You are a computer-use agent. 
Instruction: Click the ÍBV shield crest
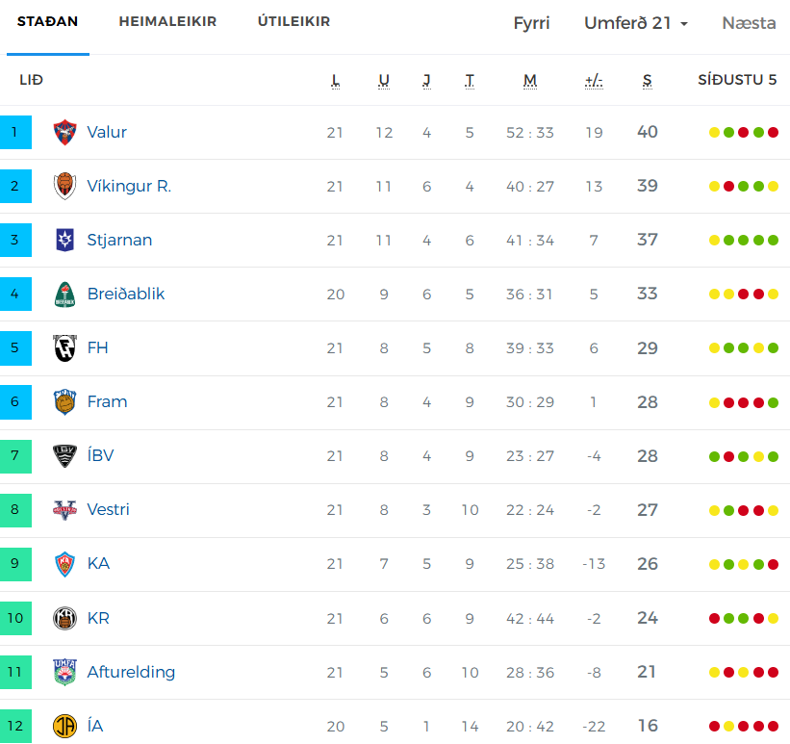65,456
